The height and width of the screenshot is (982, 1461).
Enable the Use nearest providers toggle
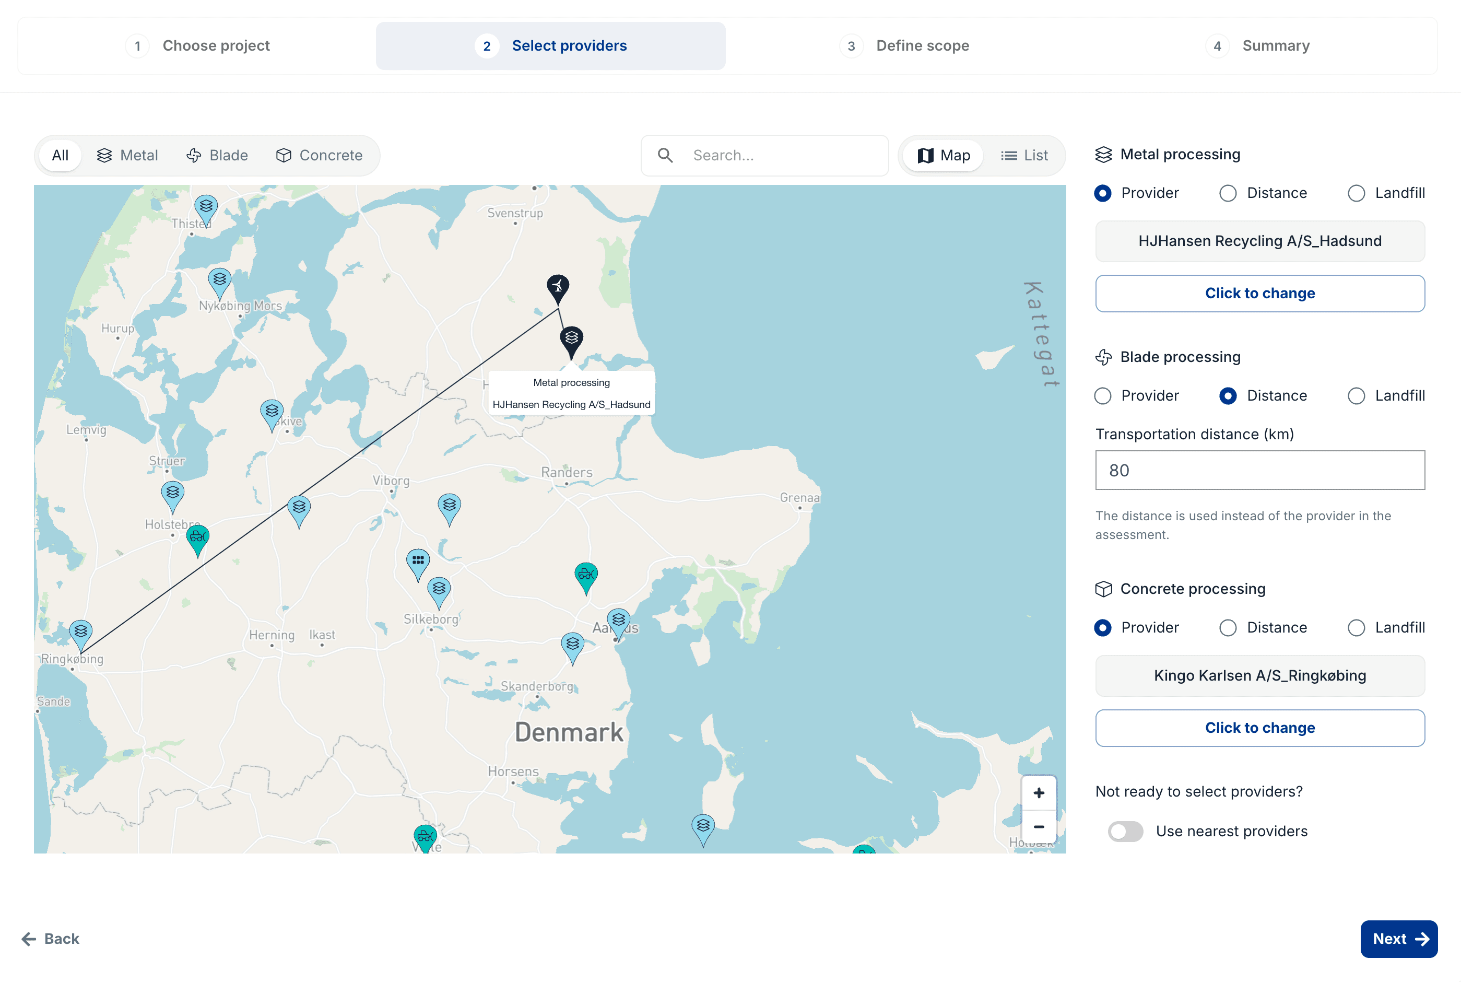click(x=1125, y=831)
